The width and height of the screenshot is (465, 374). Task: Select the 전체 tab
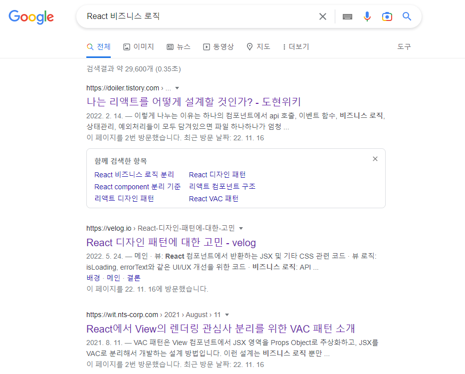click(98, 47)
